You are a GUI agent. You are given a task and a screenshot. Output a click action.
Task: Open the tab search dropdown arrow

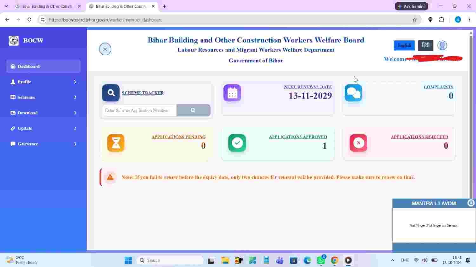point(6,6)
